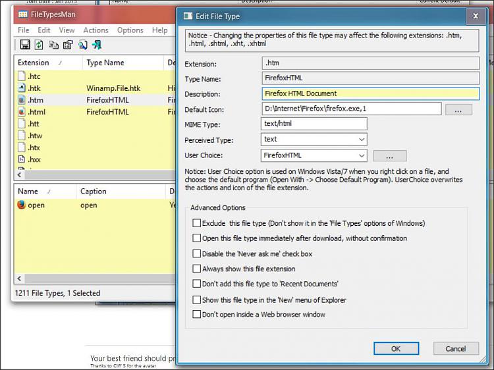Click the Type Name column header
This screenshot has width=494, height=370.
pos(123,63)
